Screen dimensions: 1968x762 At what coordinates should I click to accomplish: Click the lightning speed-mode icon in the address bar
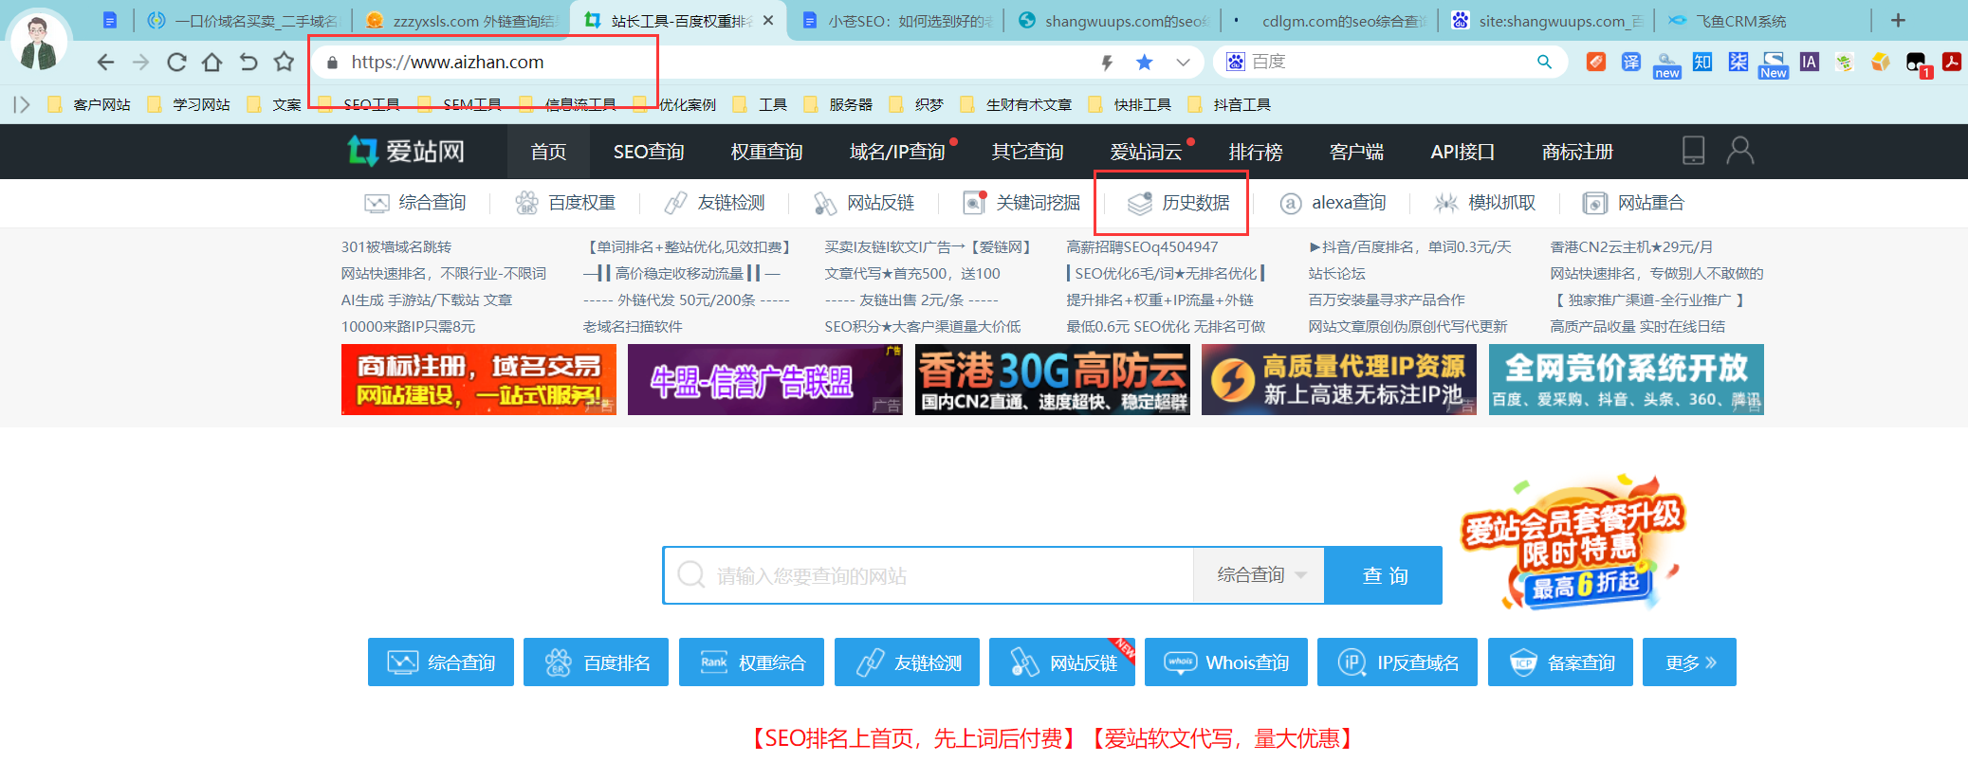[x=1107, y=63]
